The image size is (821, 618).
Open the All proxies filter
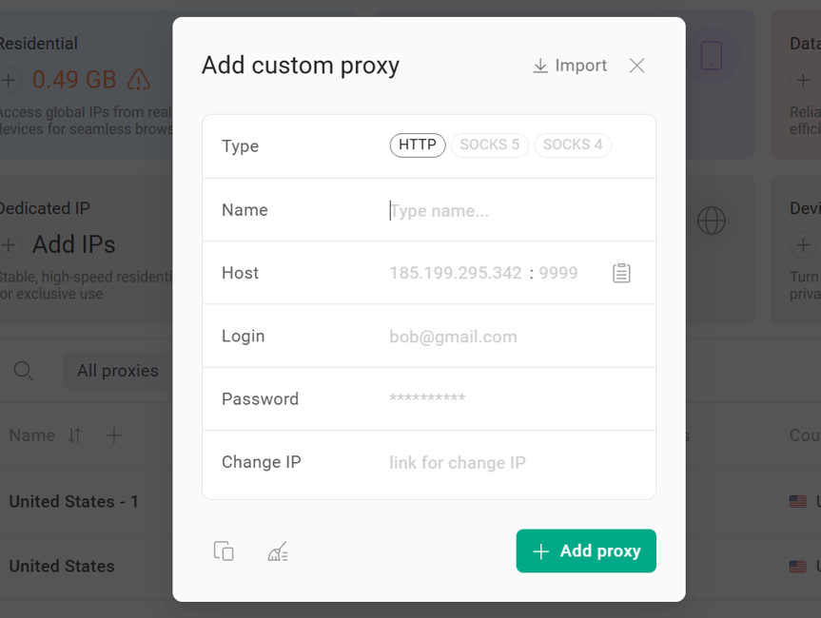click(x=118, y=371)
